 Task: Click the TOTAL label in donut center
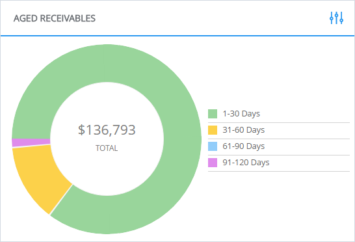[x=107, y=148]
